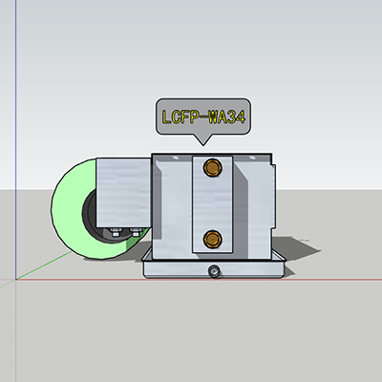Select the housing's right recessed panel
The width and height of the screenshot is (382, 382).
(253, 207)
